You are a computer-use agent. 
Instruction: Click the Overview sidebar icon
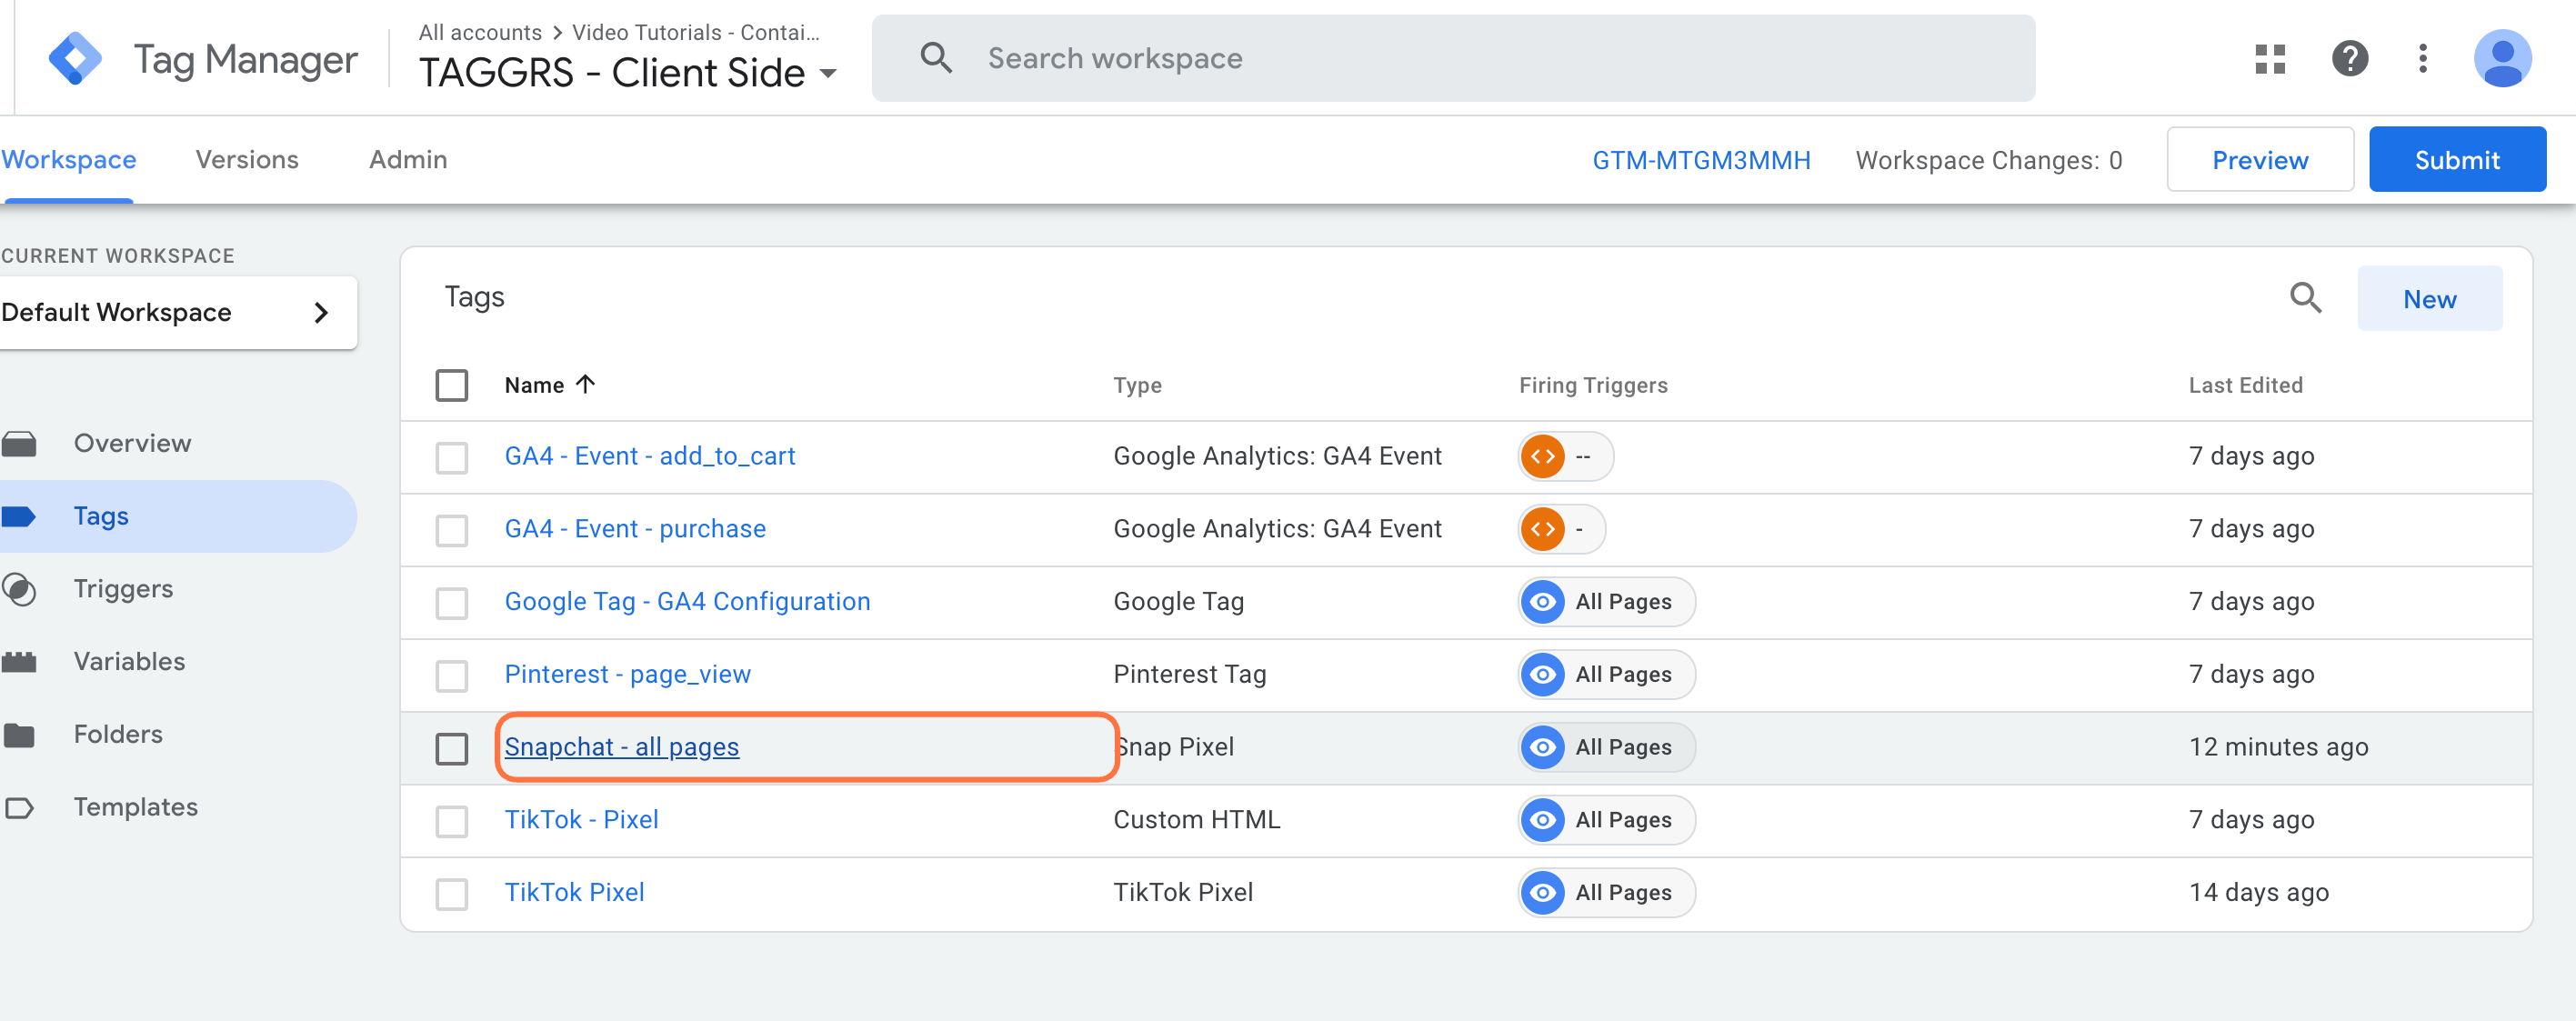tap(19, 443)
